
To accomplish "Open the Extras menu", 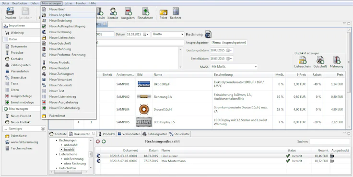I will (69, 3).
